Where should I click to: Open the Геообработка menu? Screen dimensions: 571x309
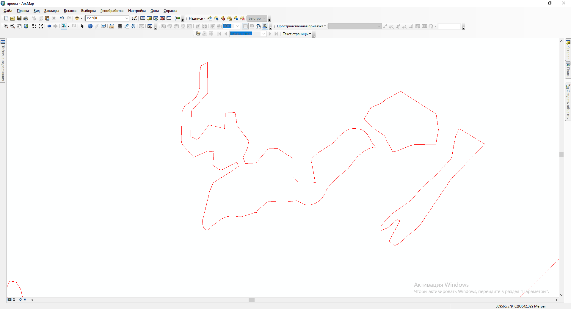112,11
